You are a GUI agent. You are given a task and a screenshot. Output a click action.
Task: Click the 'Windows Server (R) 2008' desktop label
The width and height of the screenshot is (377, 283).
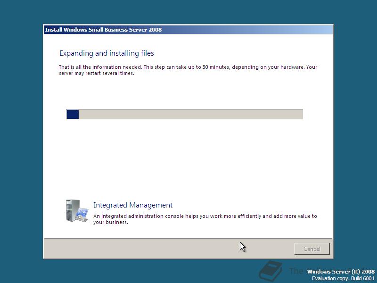(341, 272)
